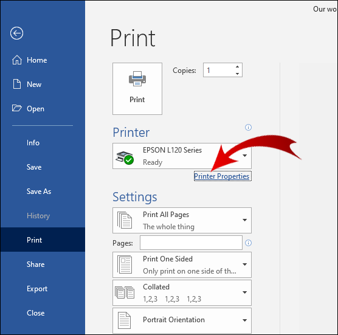Open the Collated options dropdown
Screen dimensions: 338x335
pos(182,293)
